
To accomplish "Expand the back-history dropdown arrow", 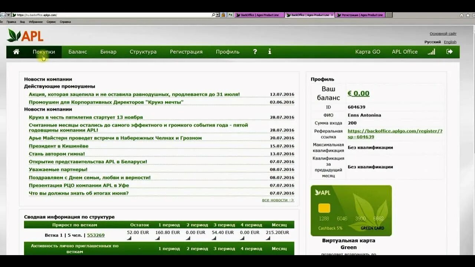I will (9, 15).
